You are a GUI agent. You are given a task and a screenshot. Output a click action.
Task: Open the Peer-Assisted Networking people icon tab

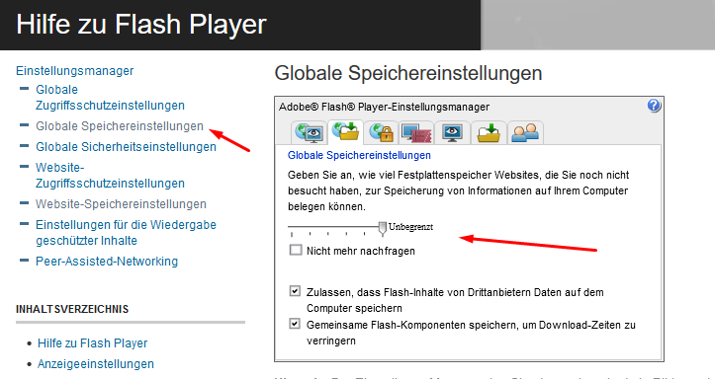pos(525,132)
